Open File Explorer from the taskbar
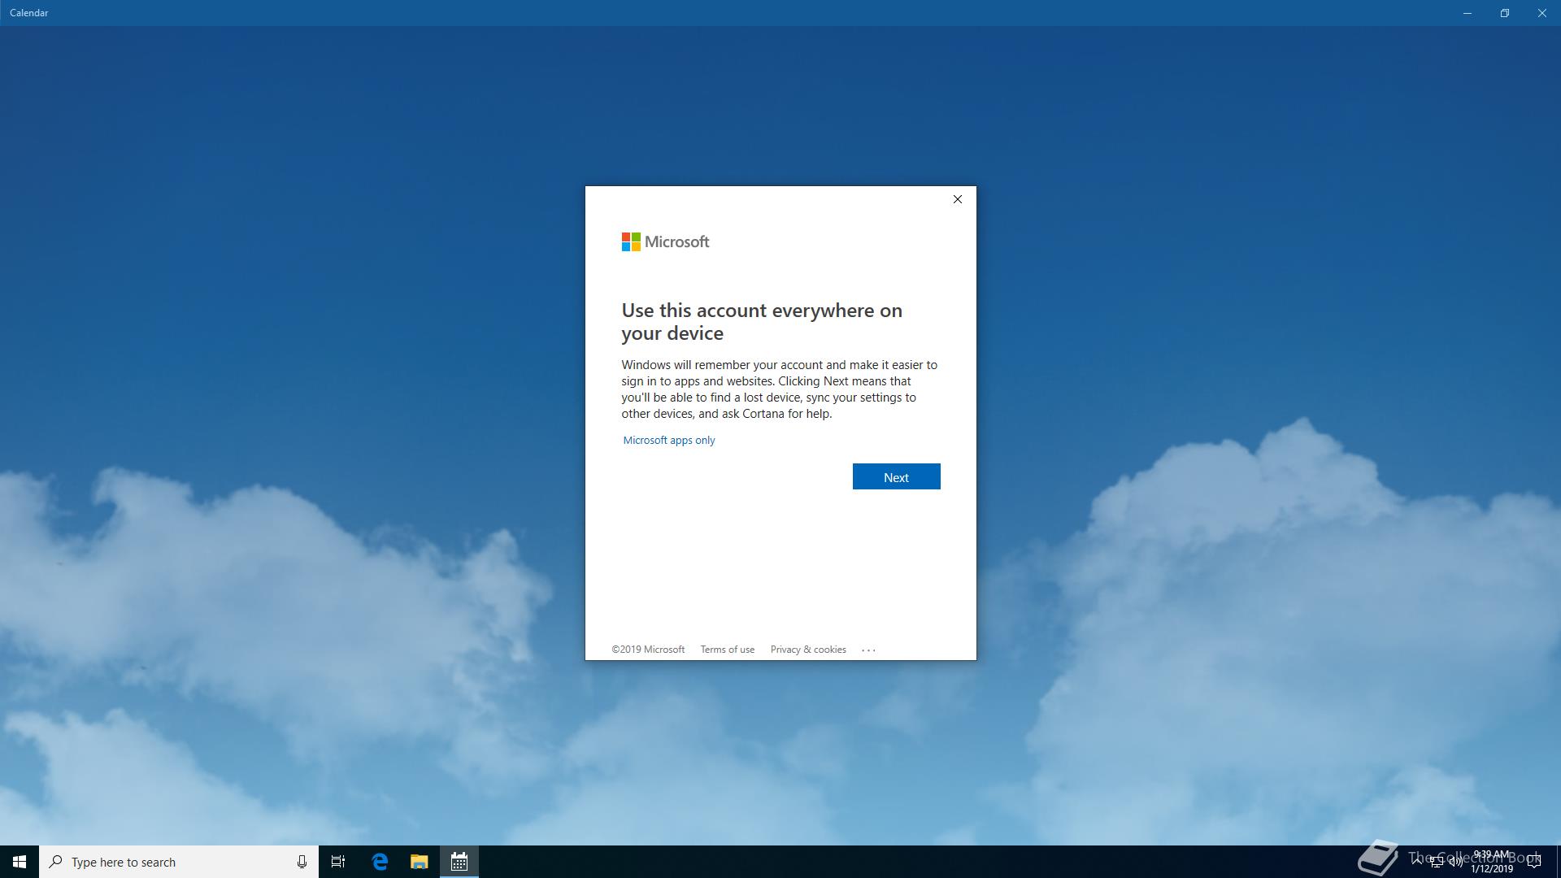 point(419,862)
